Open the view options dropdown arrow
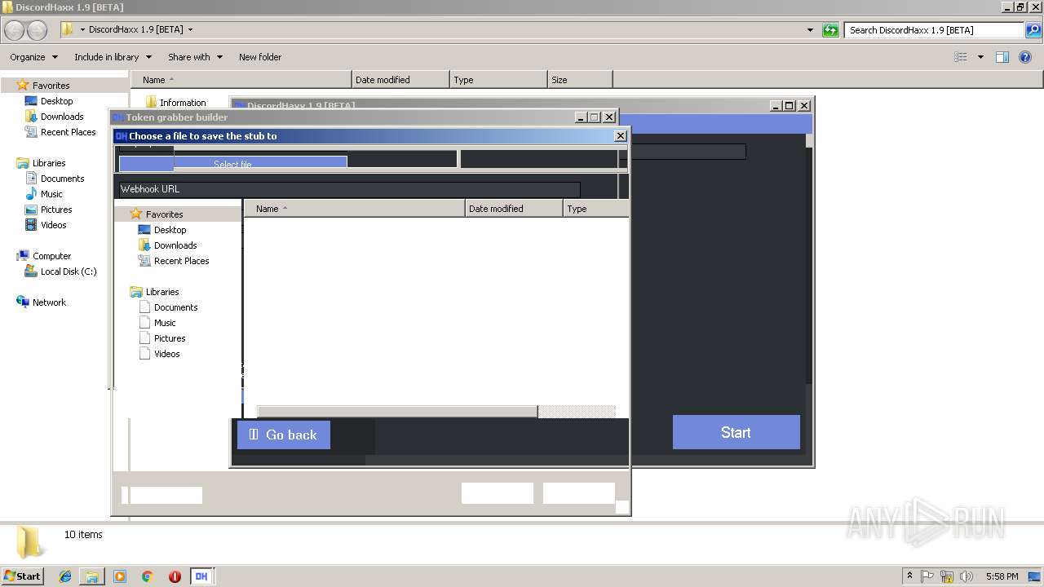The height and width of the screenshot is (587, 1044). pos(980,57)
